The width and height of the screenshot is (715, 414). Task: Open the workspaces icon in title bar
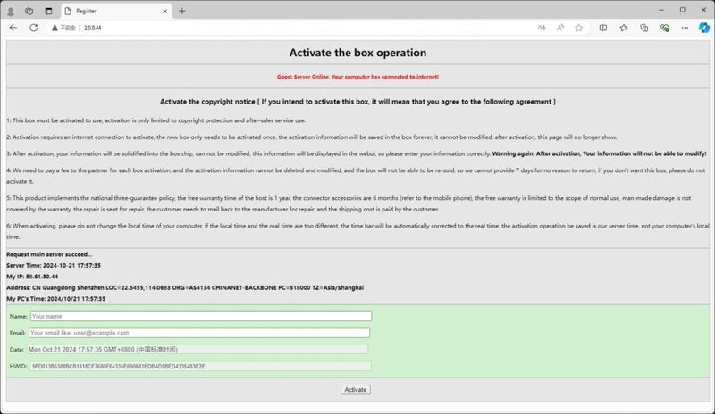pyautogui.click(x=29, y=11)
